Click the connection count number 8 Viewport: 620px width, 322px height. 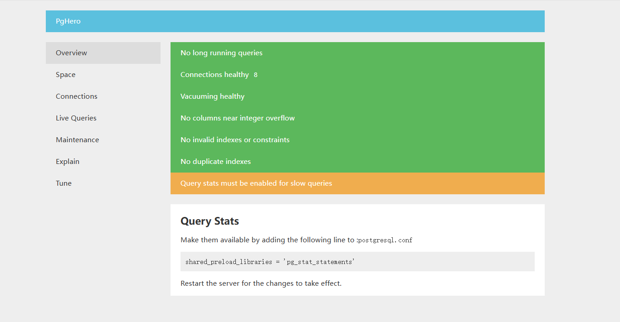click(256, 75)
